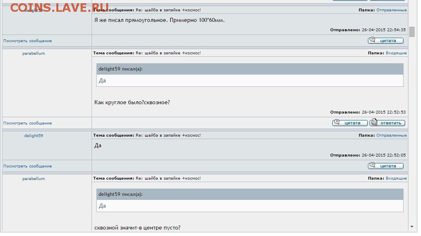Click the speech-bubble icon beside the reply button
The width and height of the screenshot is (421, 236).
337,122
